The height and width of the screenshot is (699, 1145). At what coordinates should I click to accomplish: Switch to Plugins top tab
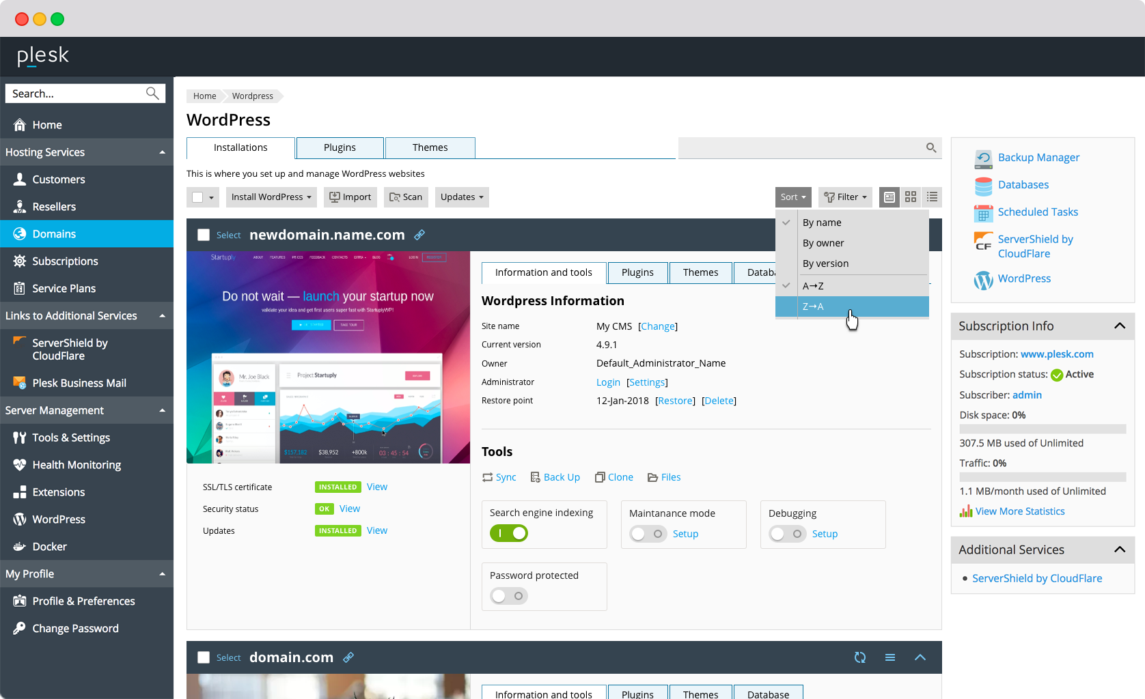(340, 147)
